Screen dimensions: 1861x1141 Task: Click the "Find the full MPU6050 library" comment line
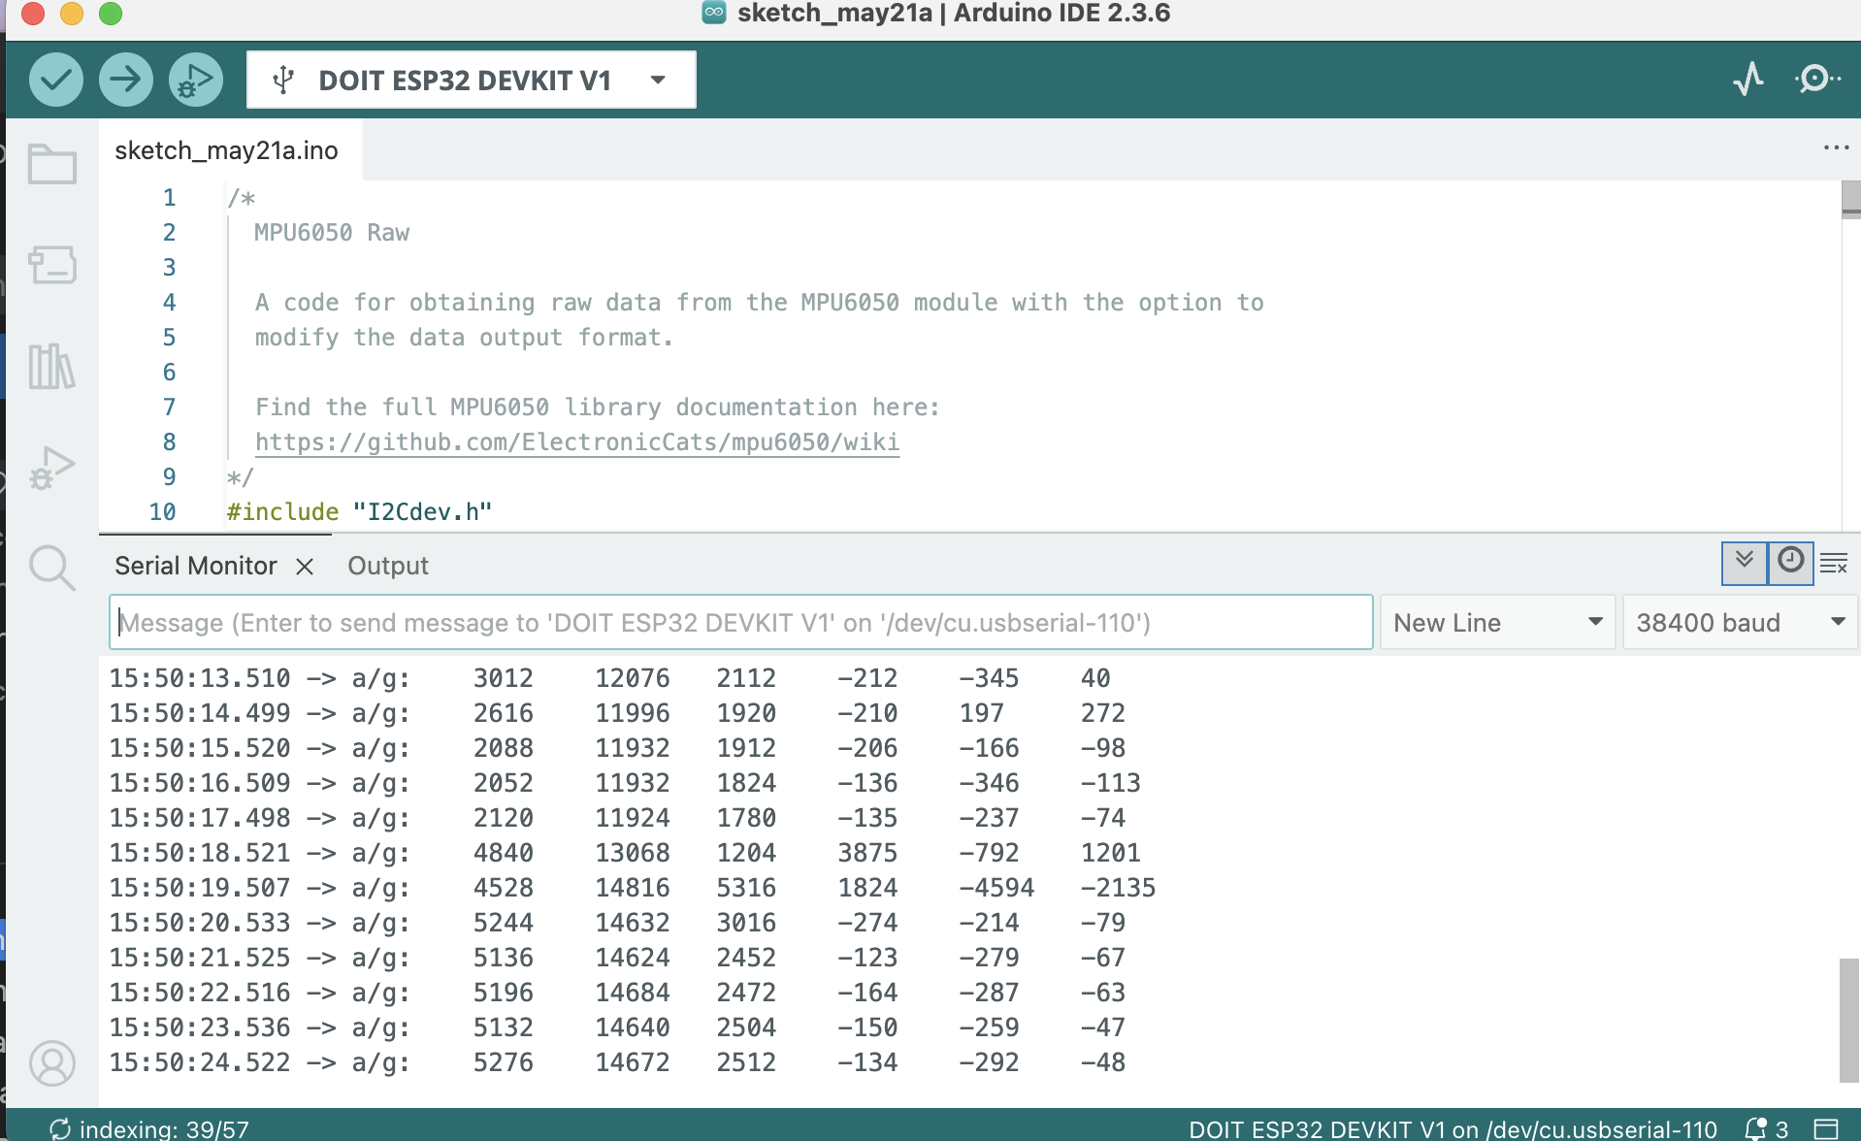597,407
